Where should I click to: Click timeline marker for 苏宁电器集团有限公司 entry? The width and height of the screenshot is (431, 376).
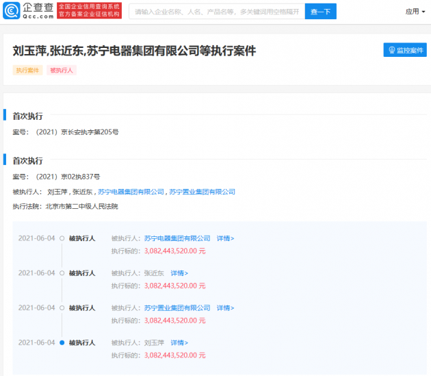[62, 238]
